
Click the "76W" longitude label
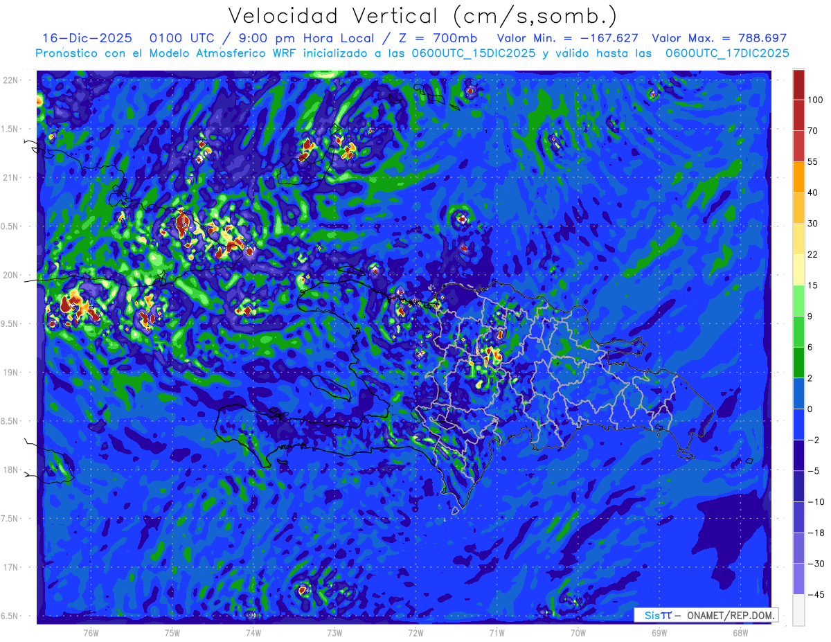[91, 633]
